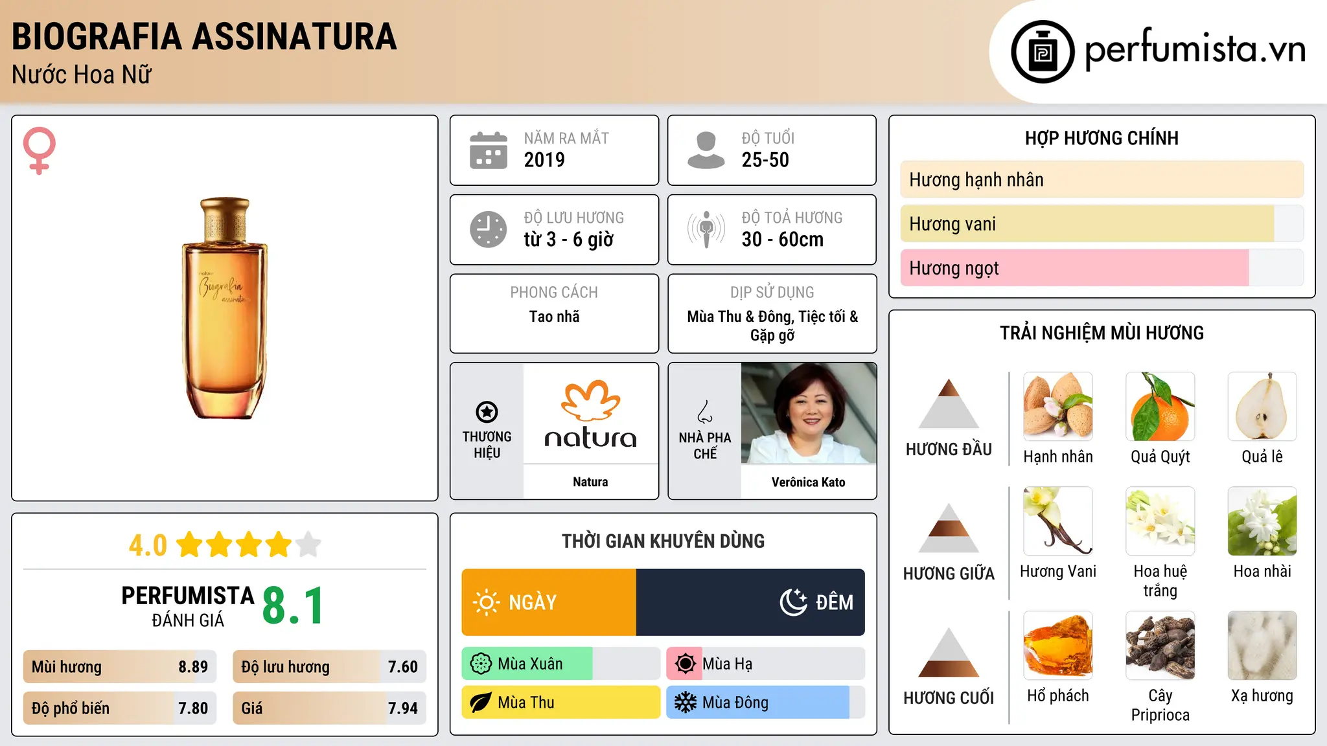The width and height of the screenshot is (1327, 746).
Task: Click the perfumista.vn site name
Action: tap(1195, 50)
